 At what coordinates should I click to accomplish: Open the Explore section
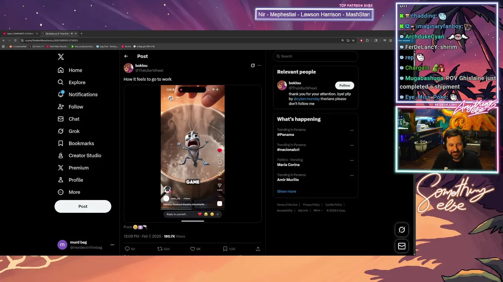coord(72,82)
